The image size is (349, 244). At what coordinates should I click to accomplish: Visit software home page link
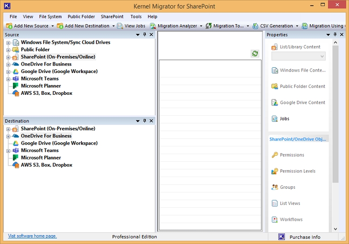click(x=32, y=236)
